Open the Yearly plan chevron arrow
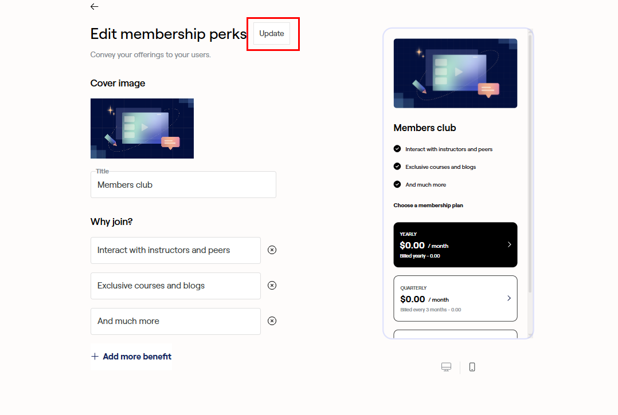 tap(509, 244)
